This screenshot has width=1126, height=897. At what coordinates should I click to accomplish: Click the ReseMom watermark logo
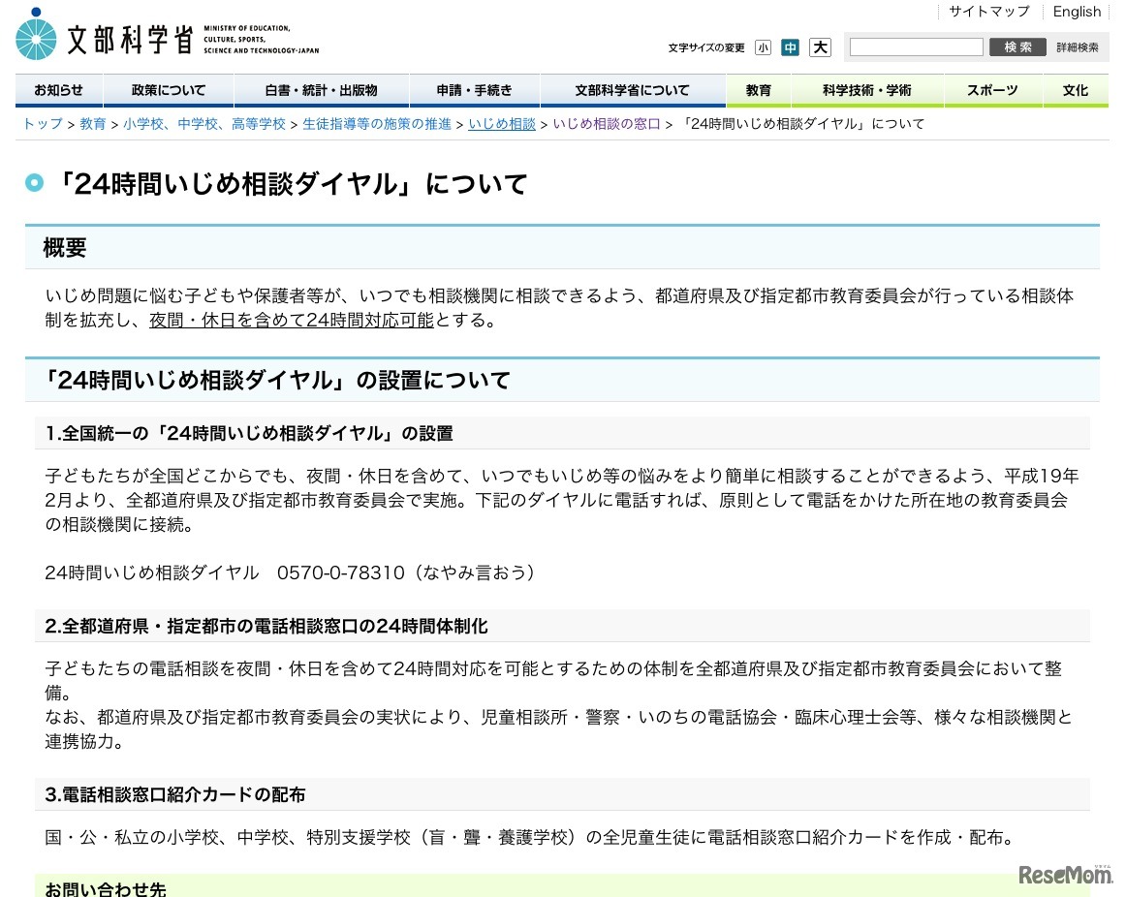[1063, 874]
